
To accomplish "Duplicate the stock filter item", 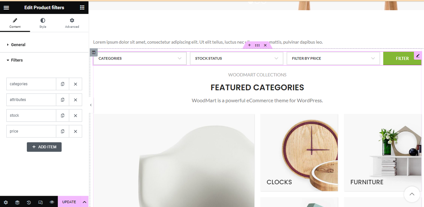I will pos(63,115).
